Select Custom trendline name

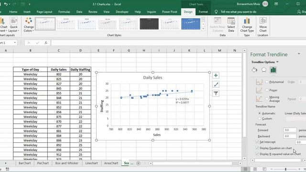point(259,118)
